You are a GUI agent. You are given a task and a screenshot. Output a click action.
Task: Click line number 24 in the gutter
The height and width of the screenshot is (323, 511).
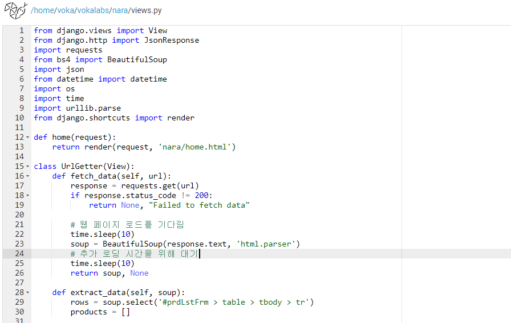point(19,254)
